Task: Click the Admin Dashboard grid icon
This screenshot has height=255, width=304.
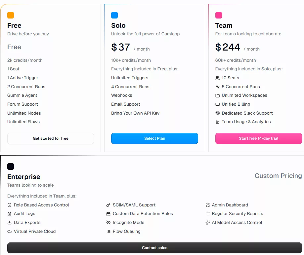Action: 207,205
